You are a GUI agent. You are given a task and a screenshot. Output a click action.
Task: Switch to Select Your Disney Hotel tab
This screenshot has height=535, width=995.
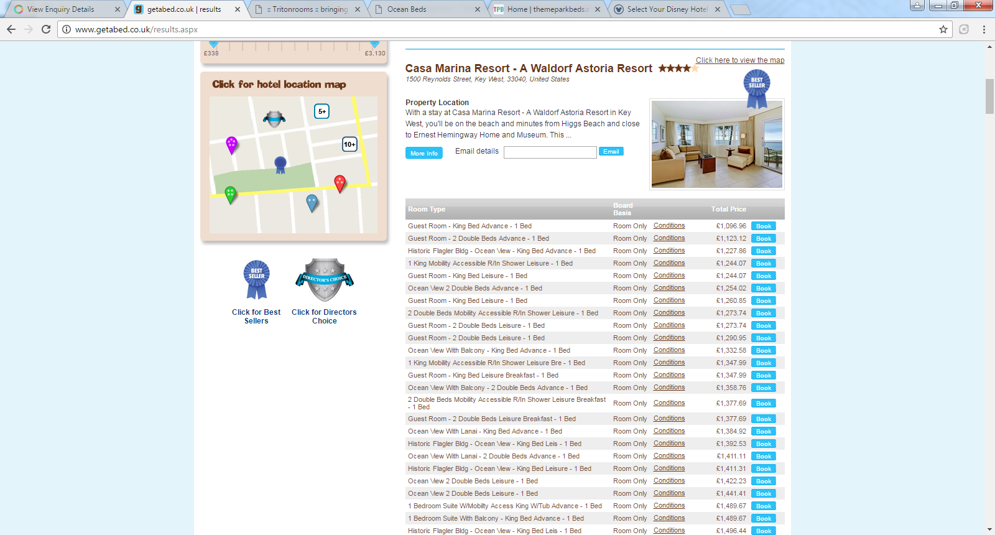click(x=667, y=9)
